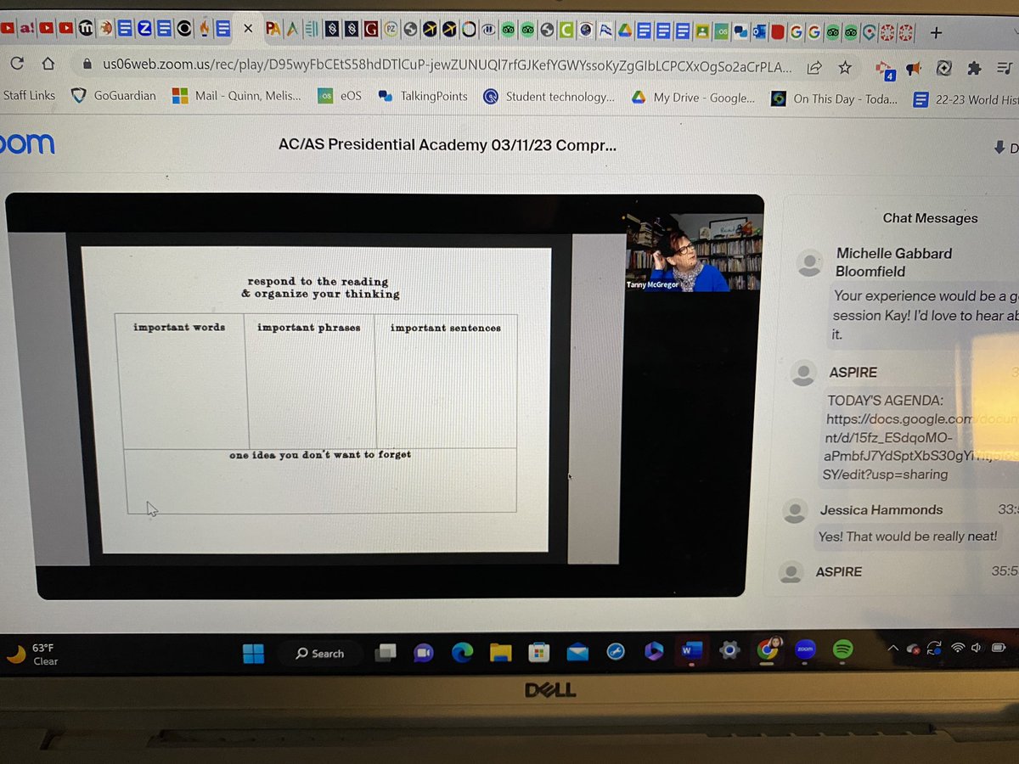Reload the Zoom recording page
The width and height of the screenshot is (1019, 764).
pos(17,65)
